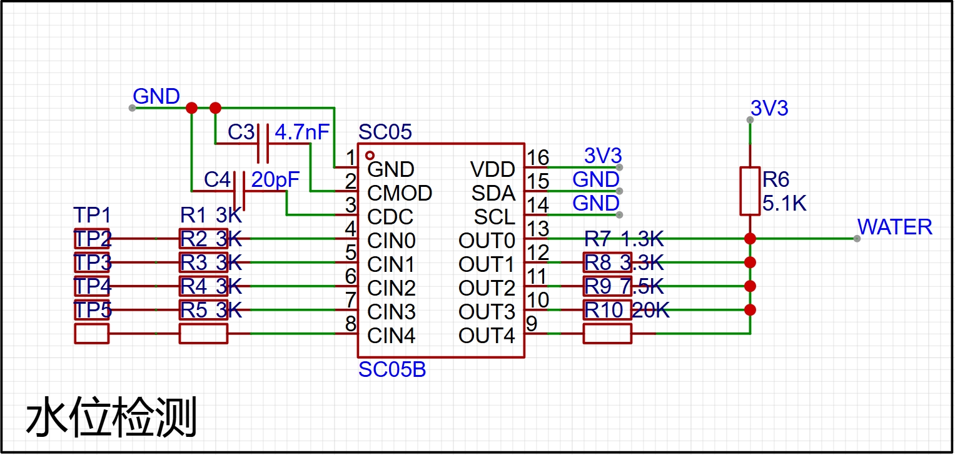Click the CIN1 pin name

pyautogui.click(x=392, y=264)
